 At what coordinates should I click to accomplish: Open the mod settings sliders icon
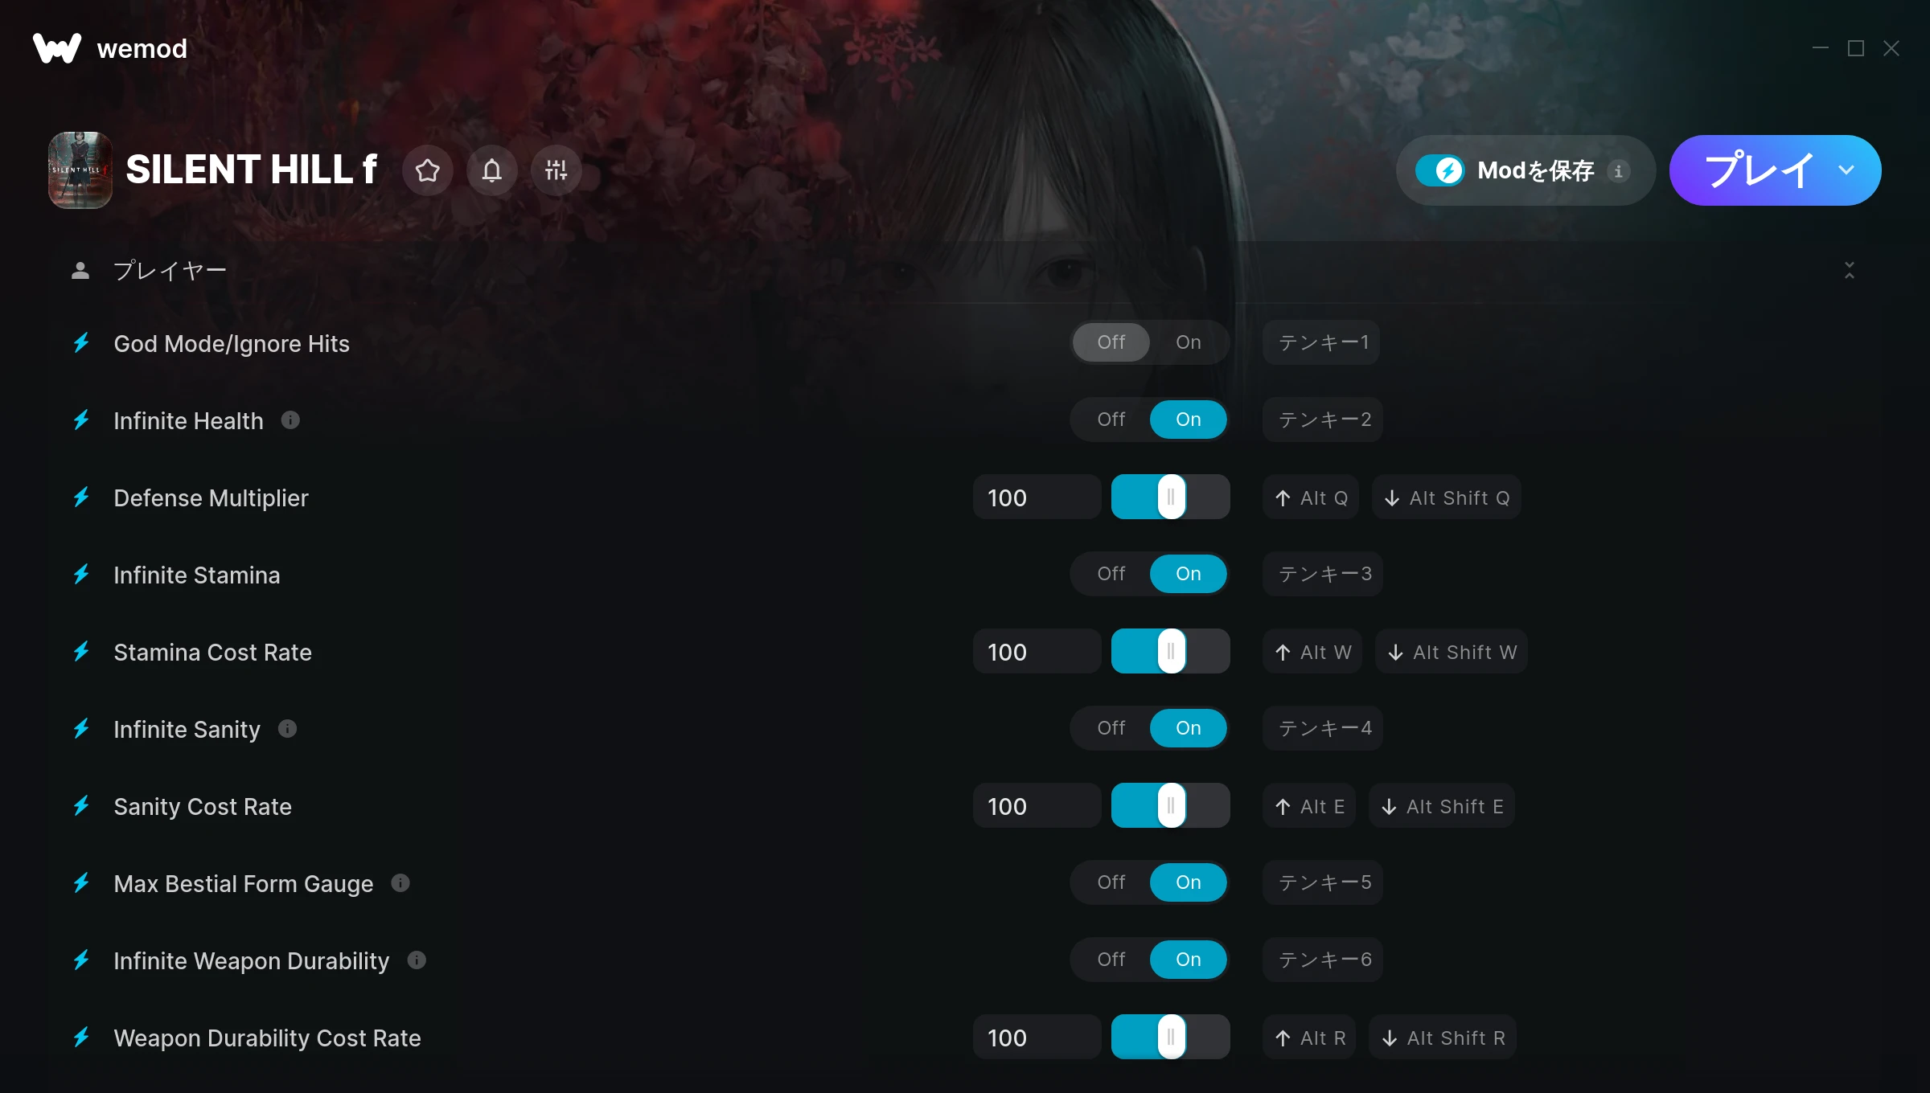(x=556, y=170)
